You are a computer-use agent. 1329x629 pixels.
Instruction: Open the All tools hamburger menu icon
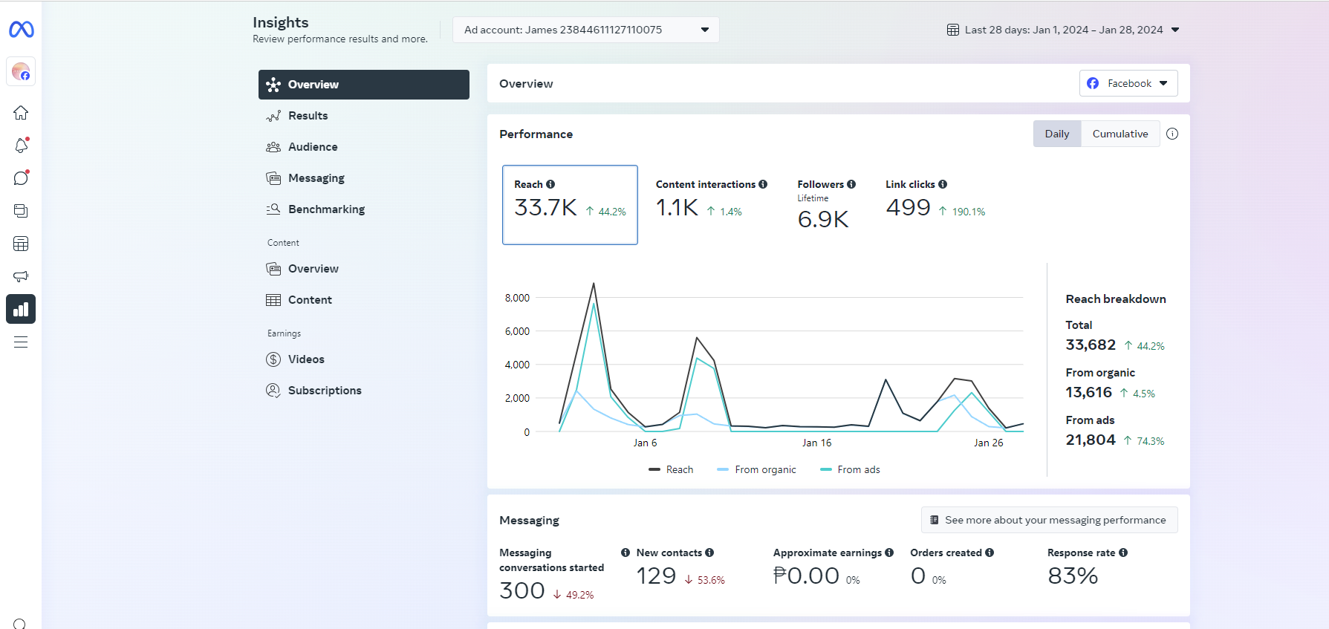coord(21,342)
